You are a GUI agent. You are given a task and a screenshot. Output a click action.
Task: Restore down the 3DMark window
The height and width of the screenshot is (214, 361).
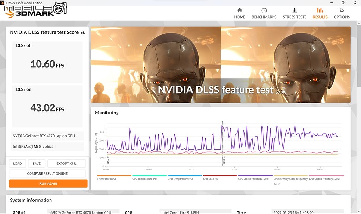[343, 3]
